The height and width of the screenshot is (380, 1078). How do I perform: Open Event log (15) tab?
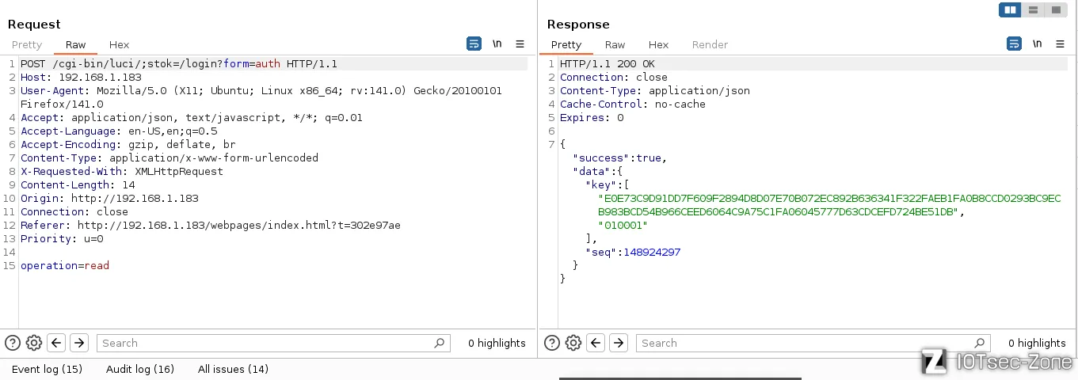(47, 369)
